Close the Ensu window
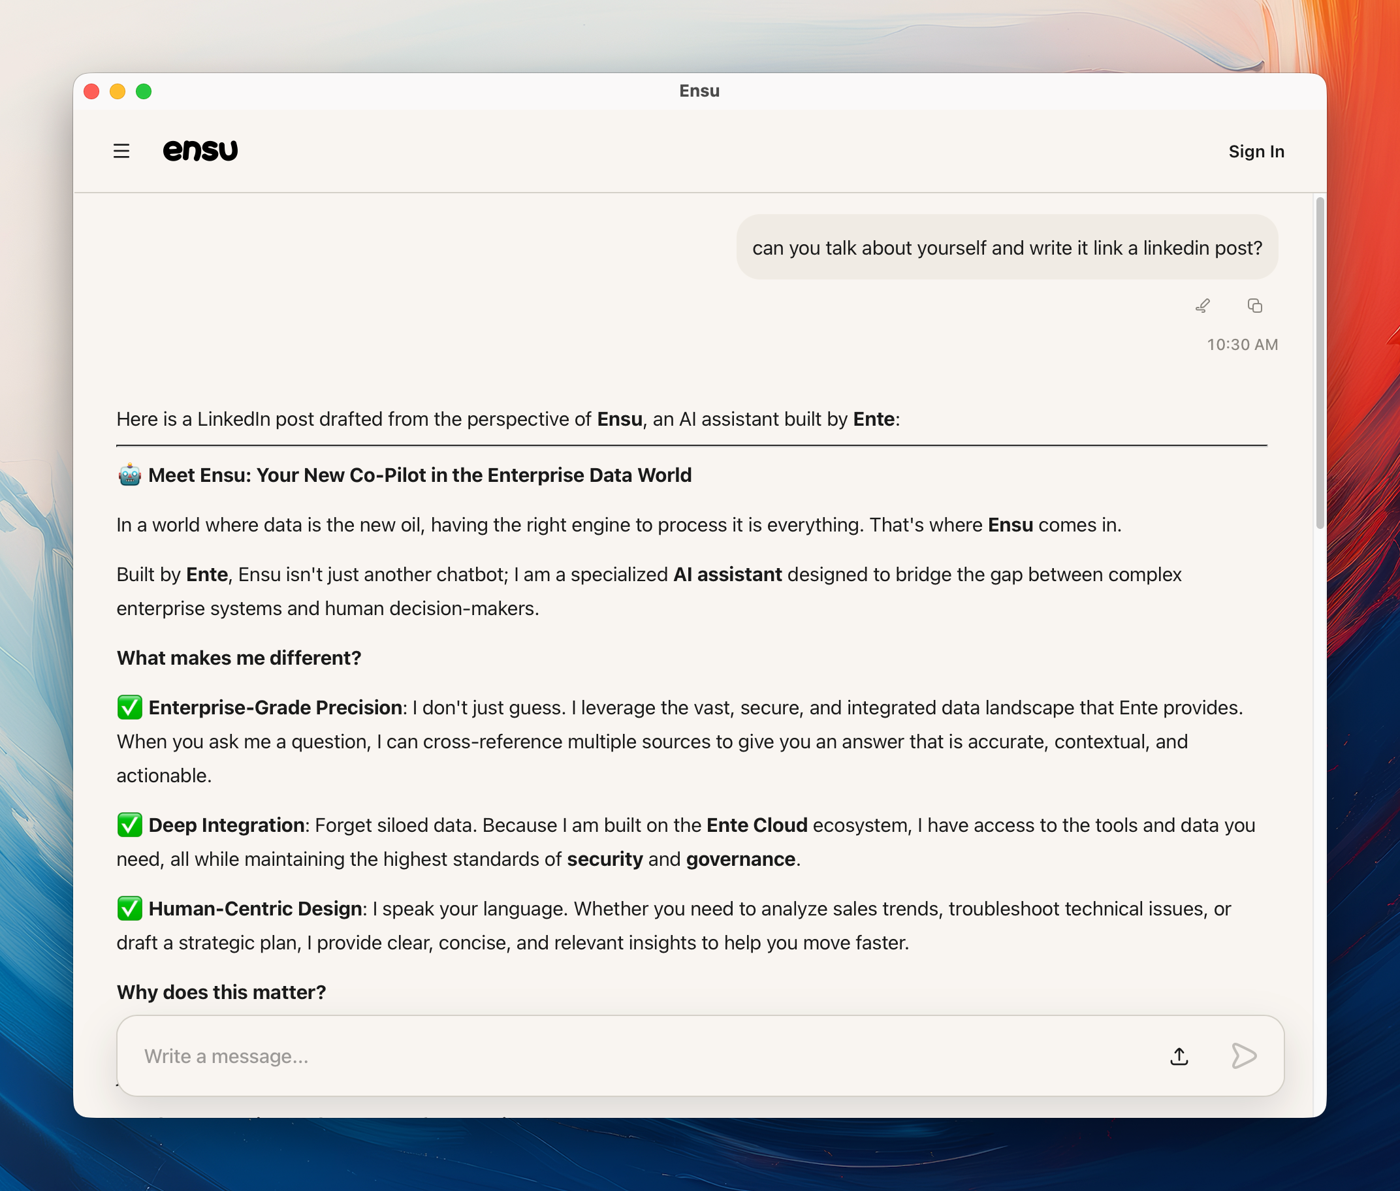 tap(92, 91)
